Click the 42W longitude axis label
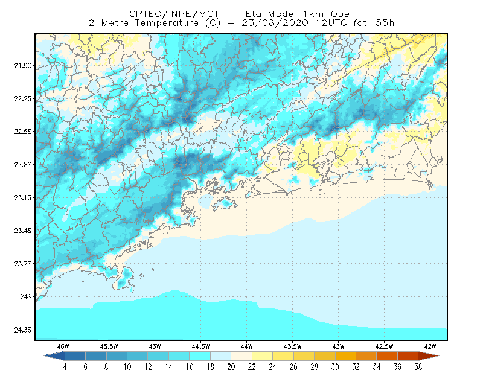Viewport: 483px width, 373px height. pyautogui.click(x=430, y=346)
